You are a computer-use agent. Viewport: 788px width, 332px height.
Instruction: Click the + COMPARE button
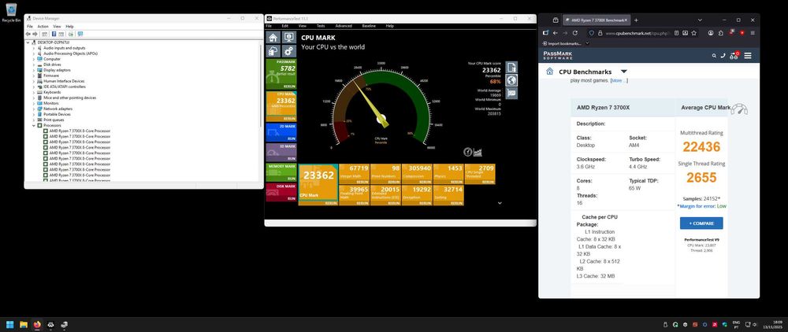click(701, 223)
